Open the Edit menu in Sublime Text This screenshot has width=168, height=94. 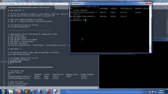click(x=6, y=4)
